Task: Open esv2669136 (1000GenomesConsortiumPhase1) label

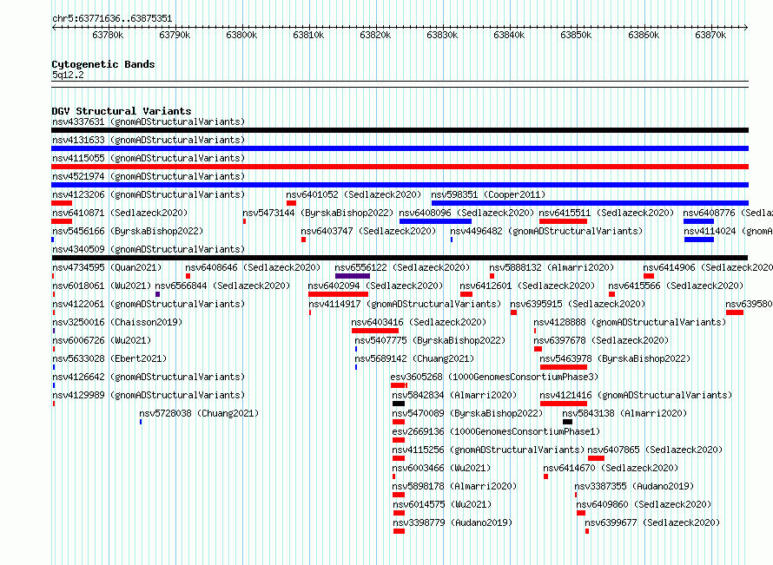Action: [x=497, y=431]
